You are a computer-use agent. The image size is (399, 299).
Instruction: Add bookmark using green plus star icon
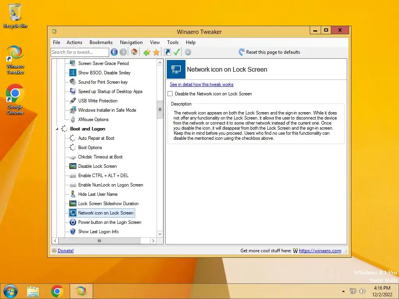click(x=147, y=53)
